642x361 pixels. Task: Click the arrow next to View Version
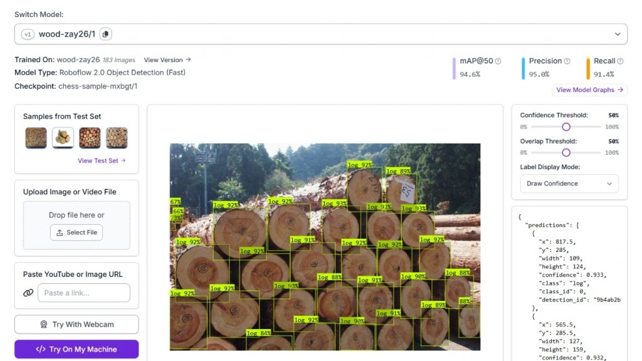pyautogui.click(x=188, y=60)
